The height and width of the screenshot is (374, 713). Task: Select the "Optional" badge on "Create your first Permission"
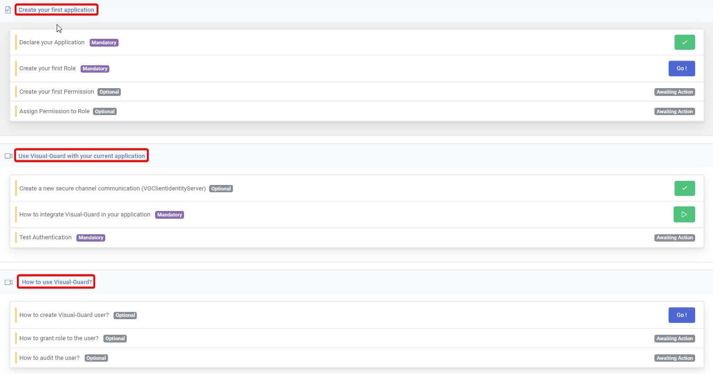pos(109,92)
